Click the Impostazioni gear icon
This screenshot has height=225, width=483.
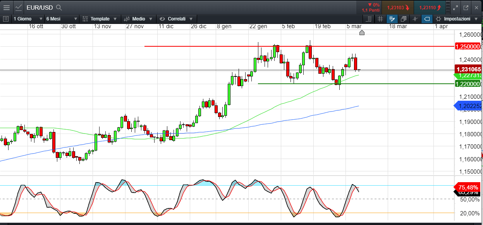point(438,19)
